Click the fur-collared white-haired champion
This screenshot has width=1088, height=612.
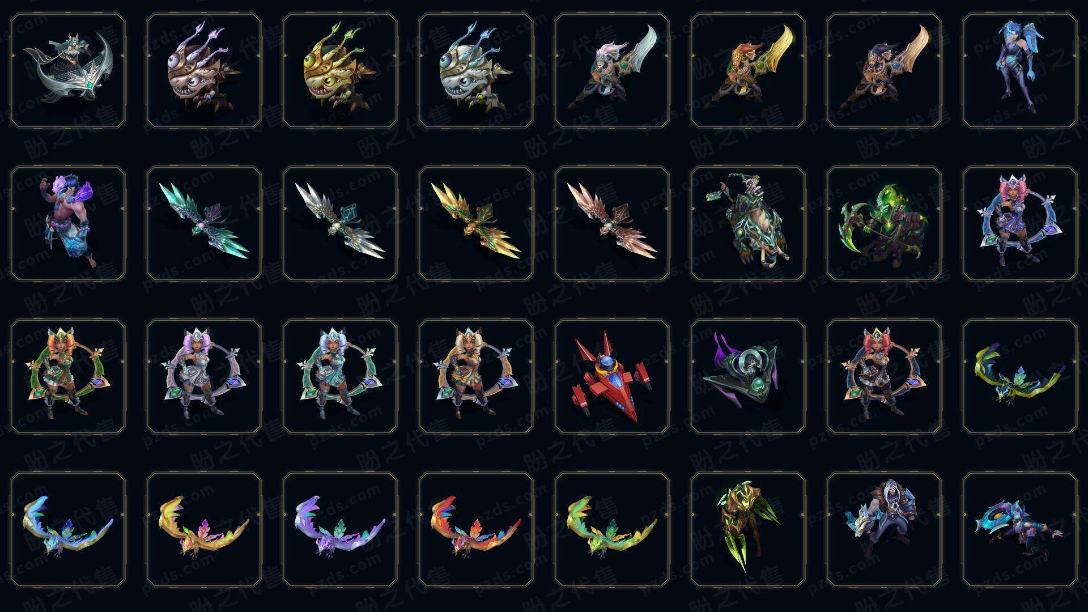[x=884, y=529]
